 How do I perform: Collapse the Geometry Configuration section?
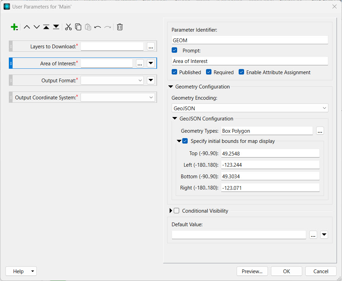[171, 87]
